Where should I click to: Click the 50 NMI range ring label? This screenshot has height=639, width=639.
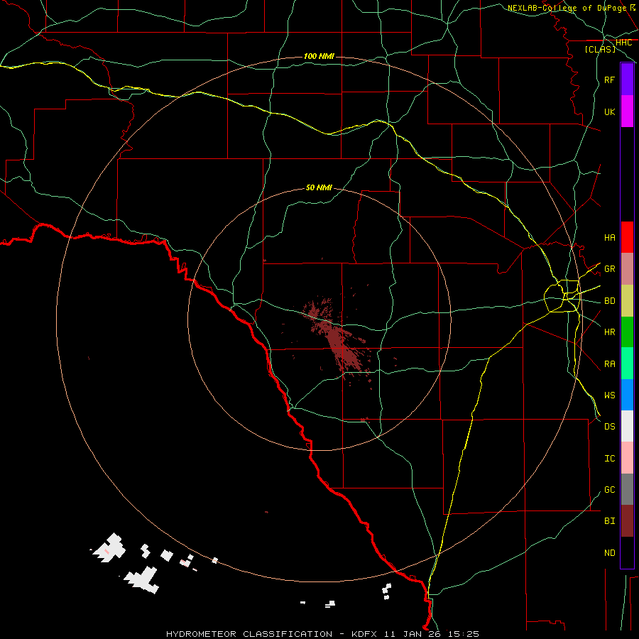tap(319, 187)
